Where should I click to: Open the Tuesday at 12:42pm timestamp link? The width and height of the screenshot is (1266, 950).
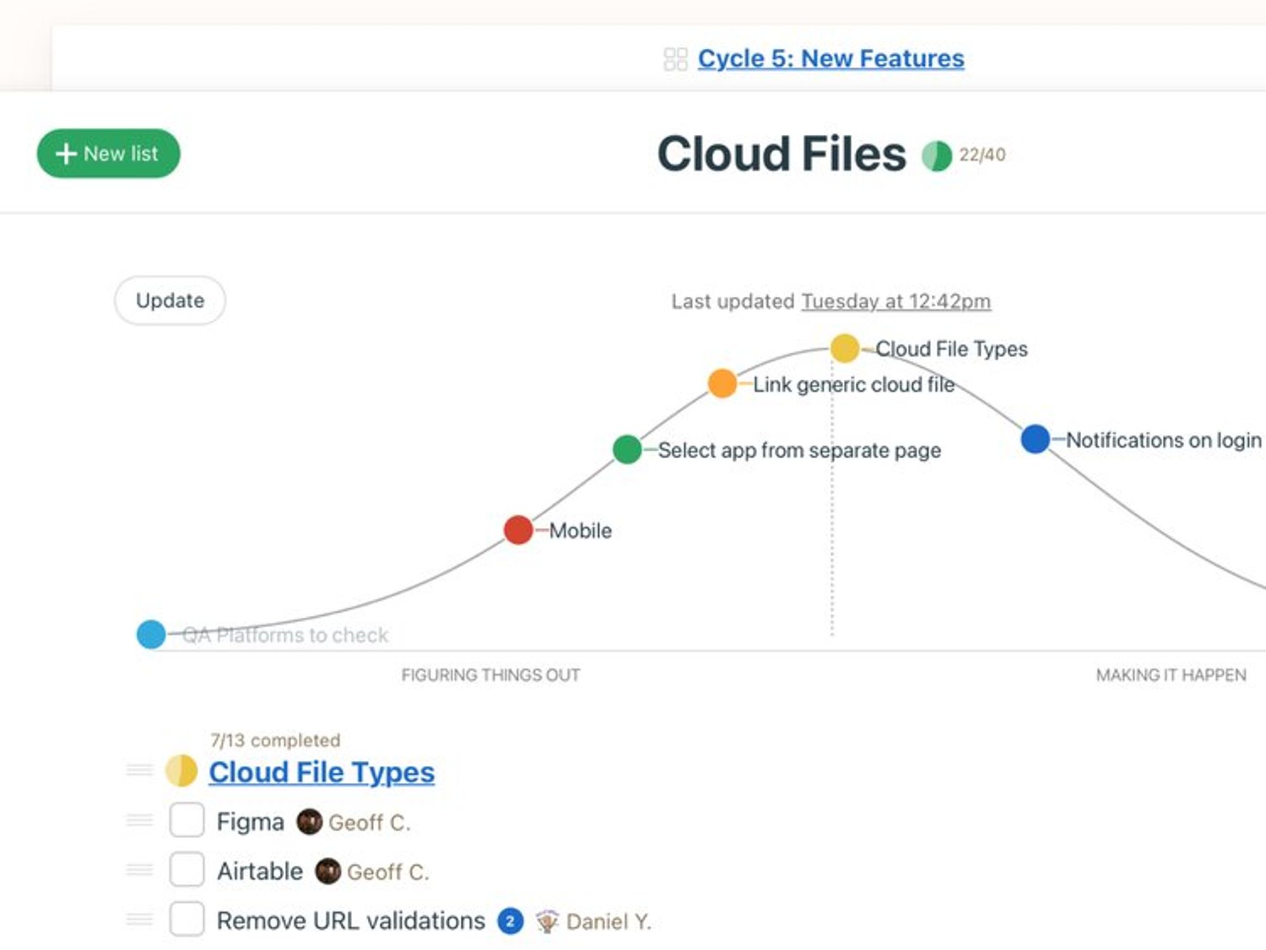pyautogui.click(x=896, y=301)
